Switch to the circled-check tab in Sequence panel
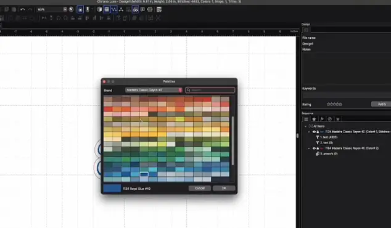The width and height of the screenshot is (391, 228). tap(330, 119)
